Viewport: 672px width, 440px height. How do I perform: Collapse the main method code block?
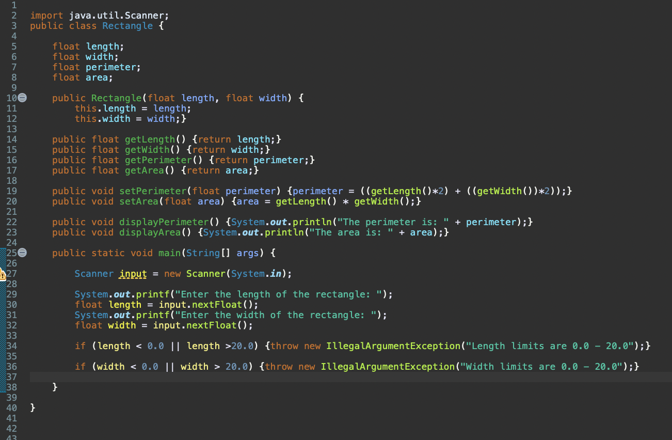click(21, 253)
